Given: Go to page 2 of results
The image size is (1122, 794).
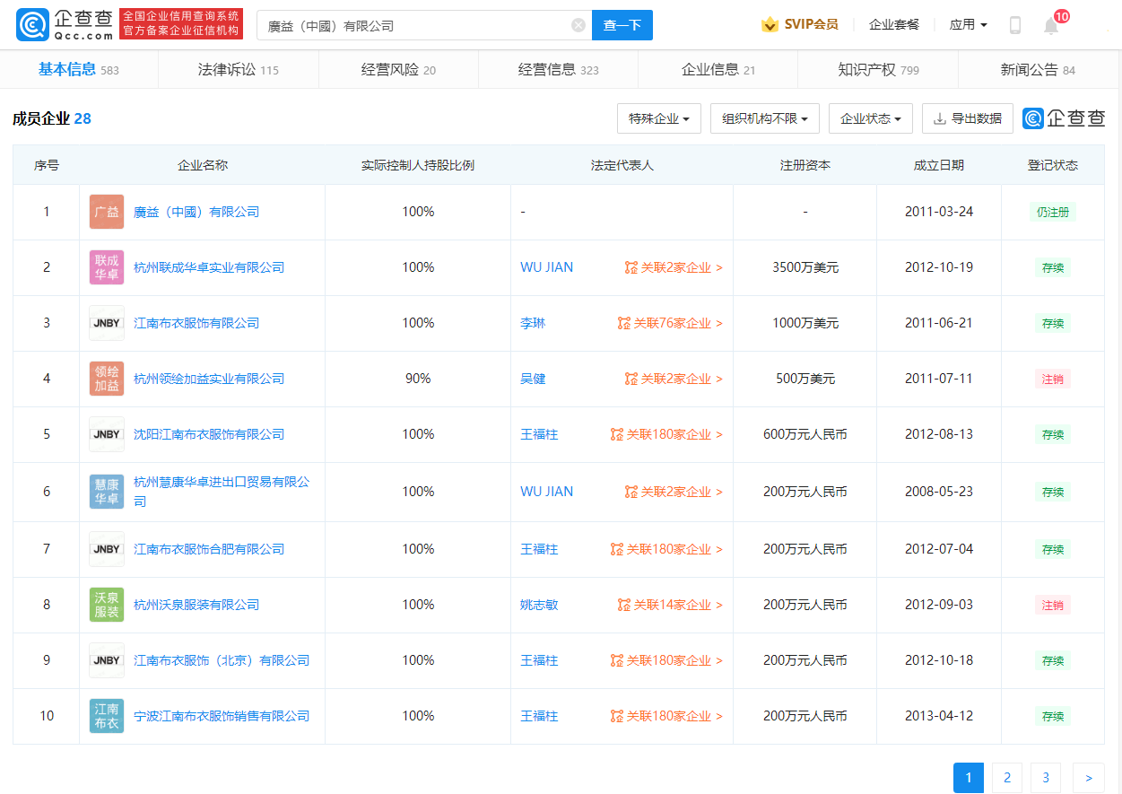Looking at the screenshot, I should [1007, 778].
